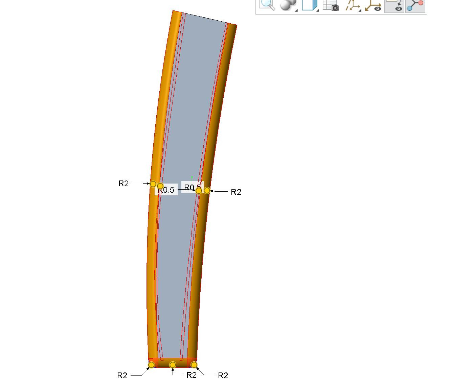This screenshot has height=386, width=471.
Task: Click the outer-left mid-height round anchor point
Action: 153,184
